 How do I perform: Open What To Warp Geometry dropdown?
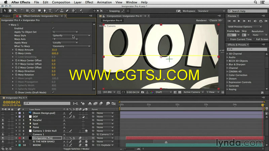pyautogui.click(x=71, y=46)
